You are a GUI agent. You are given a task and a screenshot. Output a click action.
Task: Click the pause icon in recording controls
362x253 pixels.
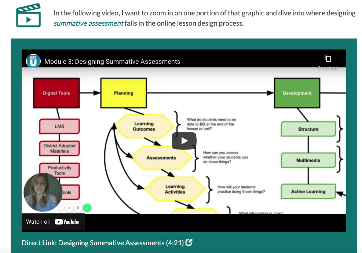78,208
